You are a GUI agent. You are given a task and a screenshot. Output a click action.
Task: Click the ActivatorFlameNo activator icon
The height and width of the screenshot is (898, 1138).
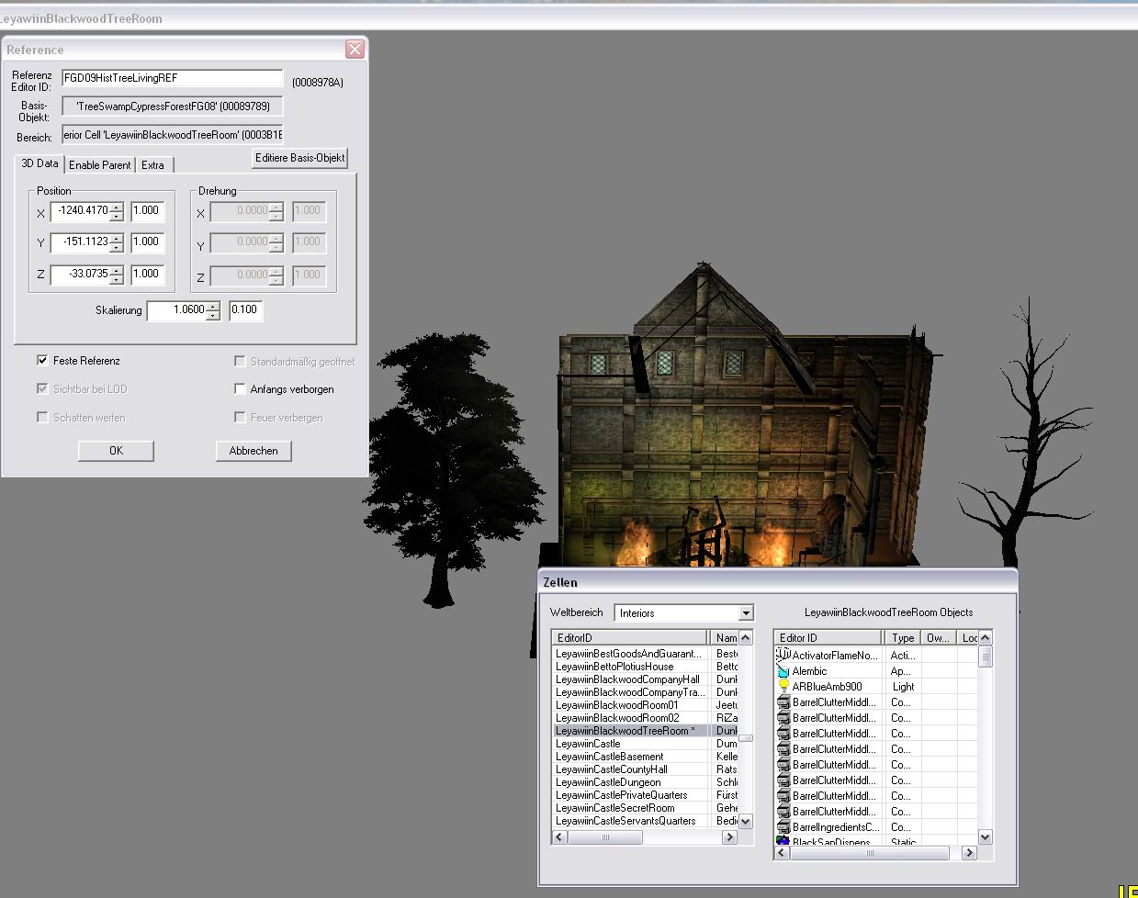[x=783, y=655]
